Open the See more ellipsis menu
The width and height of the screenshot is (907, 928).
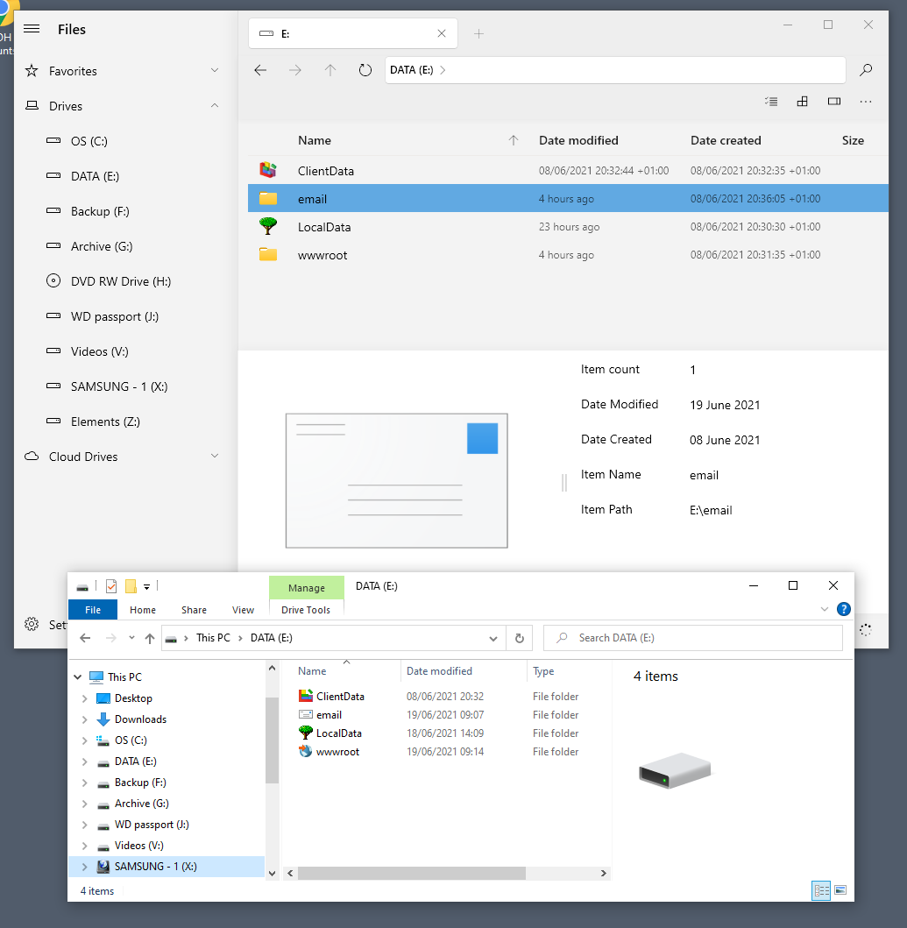[x=866, y=101]
